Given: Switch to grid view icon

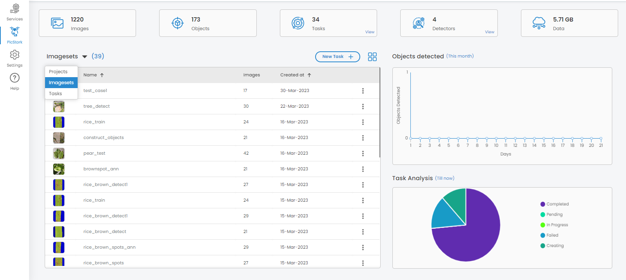Looking at the screenshot, I should (372, 57).
